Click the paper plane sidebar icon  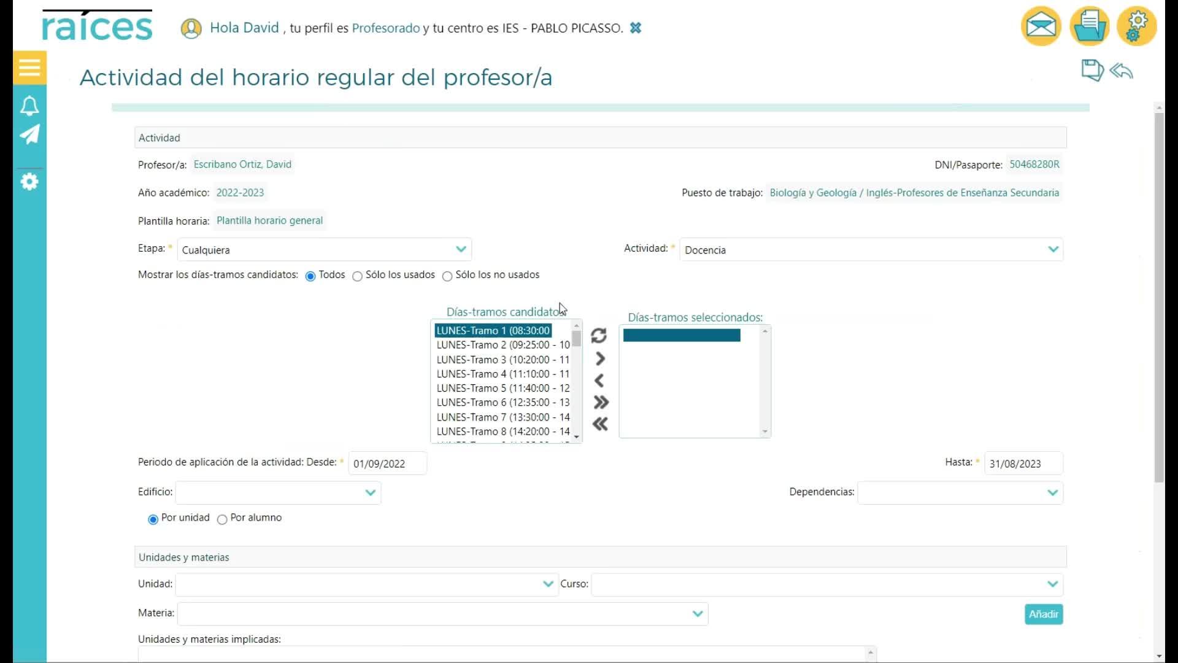(29, 134)
